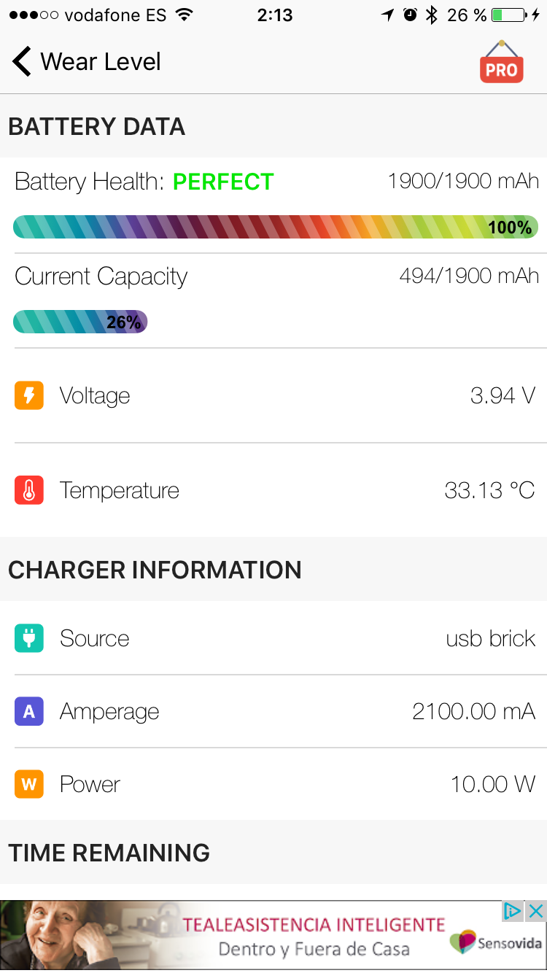Go back using the chevron arrow
The height and width of the screenshot is (973, 547).
click(22, 61)
